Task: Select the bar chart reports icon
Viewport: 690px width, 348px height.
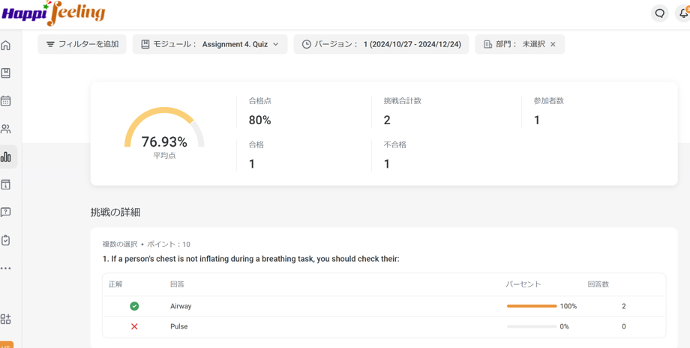Action: [6, 157]
